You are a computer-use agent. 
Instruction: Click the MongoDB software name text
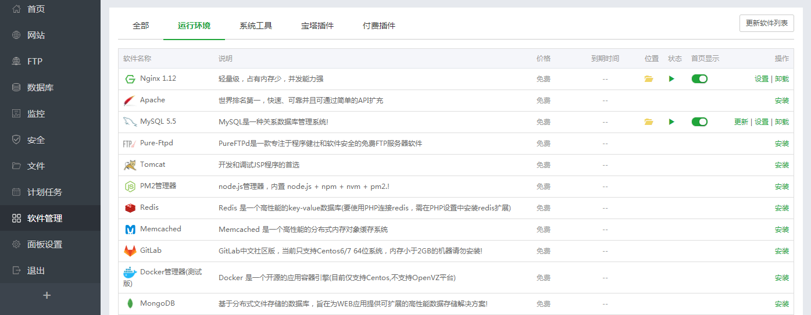coord(158,303)
